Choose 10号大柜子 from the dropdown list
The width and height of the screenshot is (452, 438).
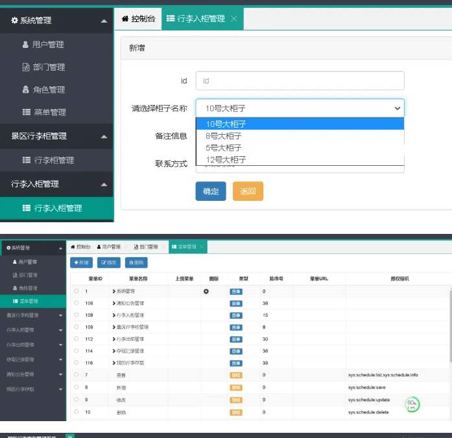click(300, 124)
